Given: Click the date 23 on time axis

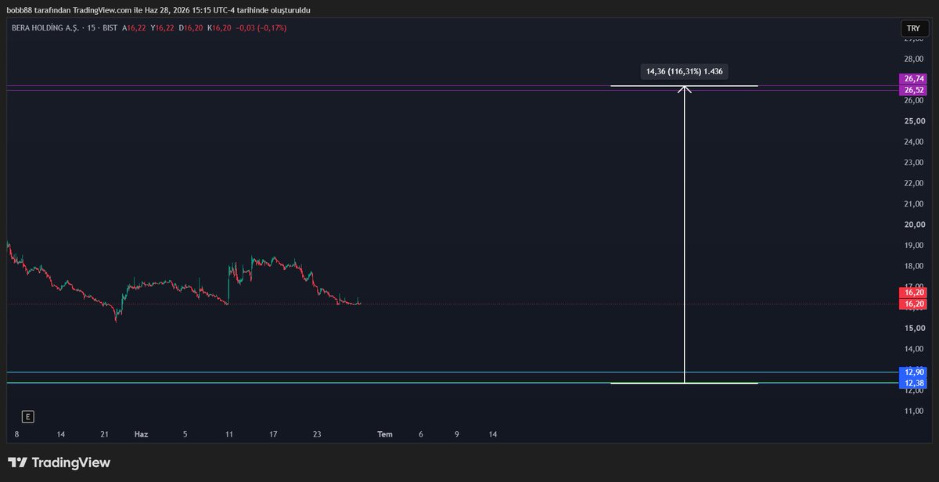Looking at the screenshot, I should [317, 433].
